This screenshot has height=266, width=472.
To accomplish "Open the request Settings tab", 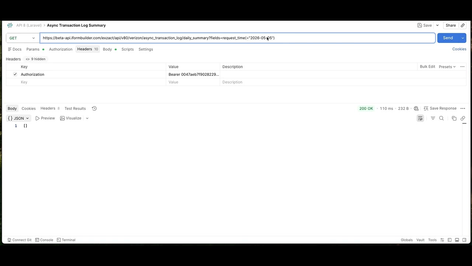I will pyautogui.click(x=146, y=49).
